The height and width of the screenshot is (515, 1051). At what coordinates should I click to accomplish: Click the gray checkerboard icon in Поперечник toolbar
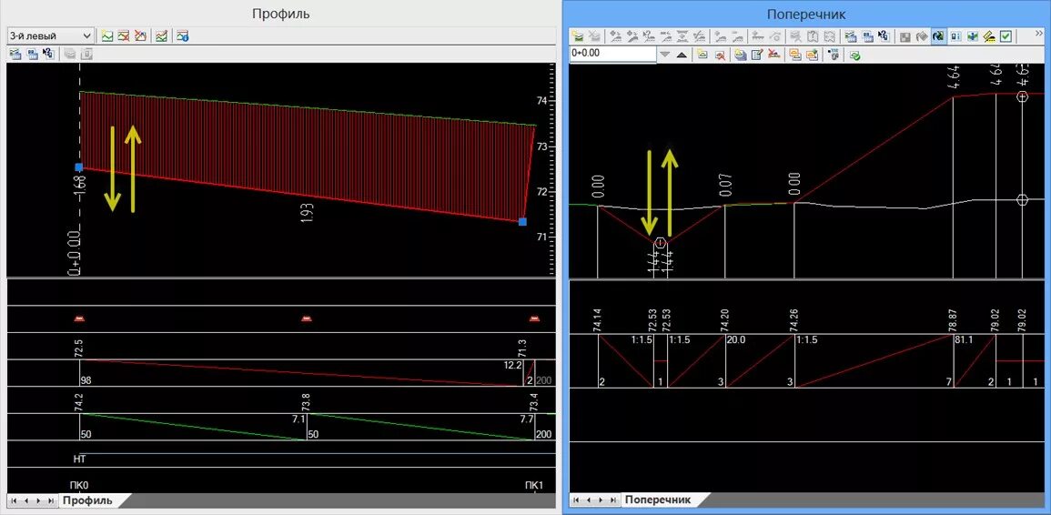[904, 36]
